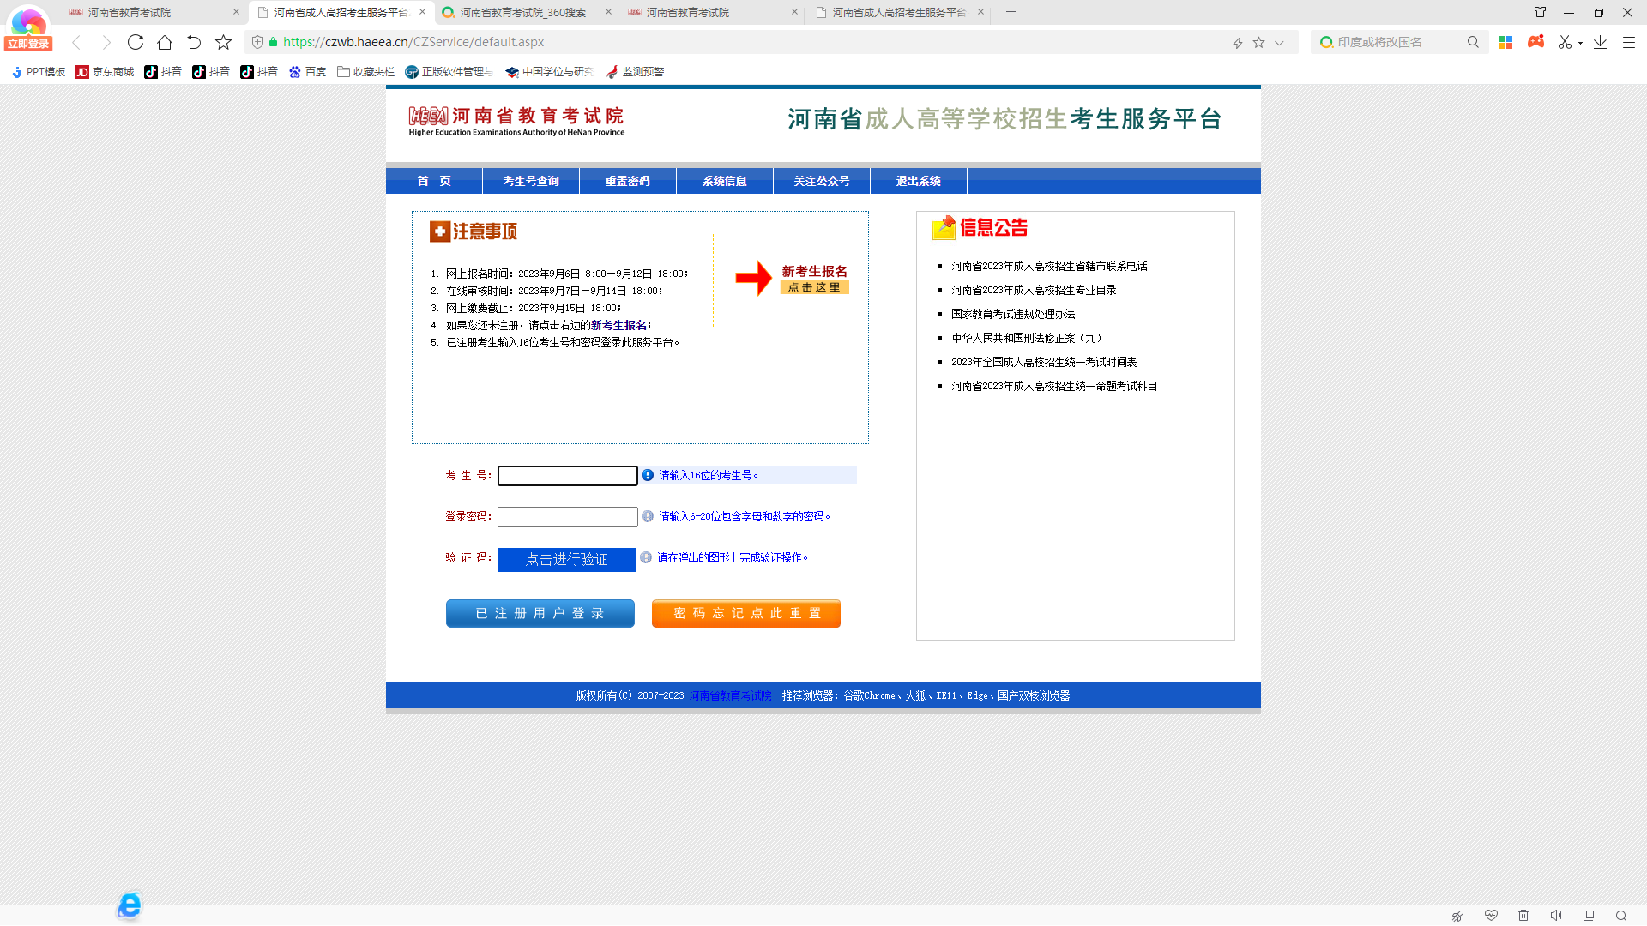Click the lightning speed-mode icon in address bar
This screenshot has width=1647, height=926.
1238,43
